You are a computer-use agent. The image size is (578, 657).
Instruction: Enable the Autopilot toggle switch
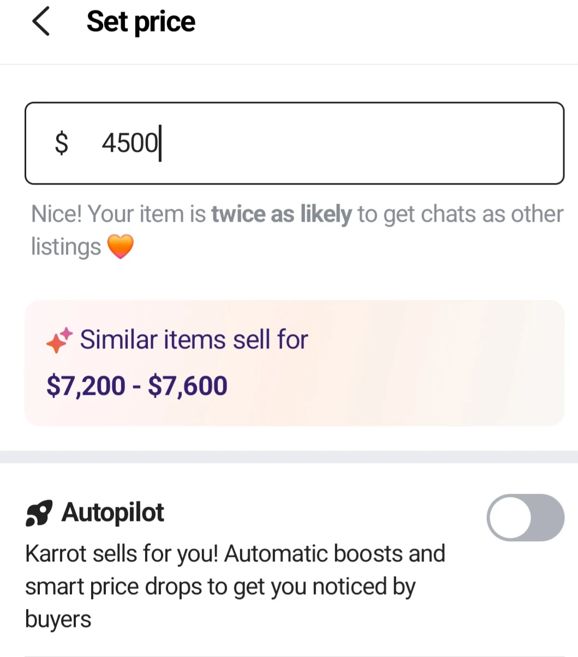click(x=525, y=517)
